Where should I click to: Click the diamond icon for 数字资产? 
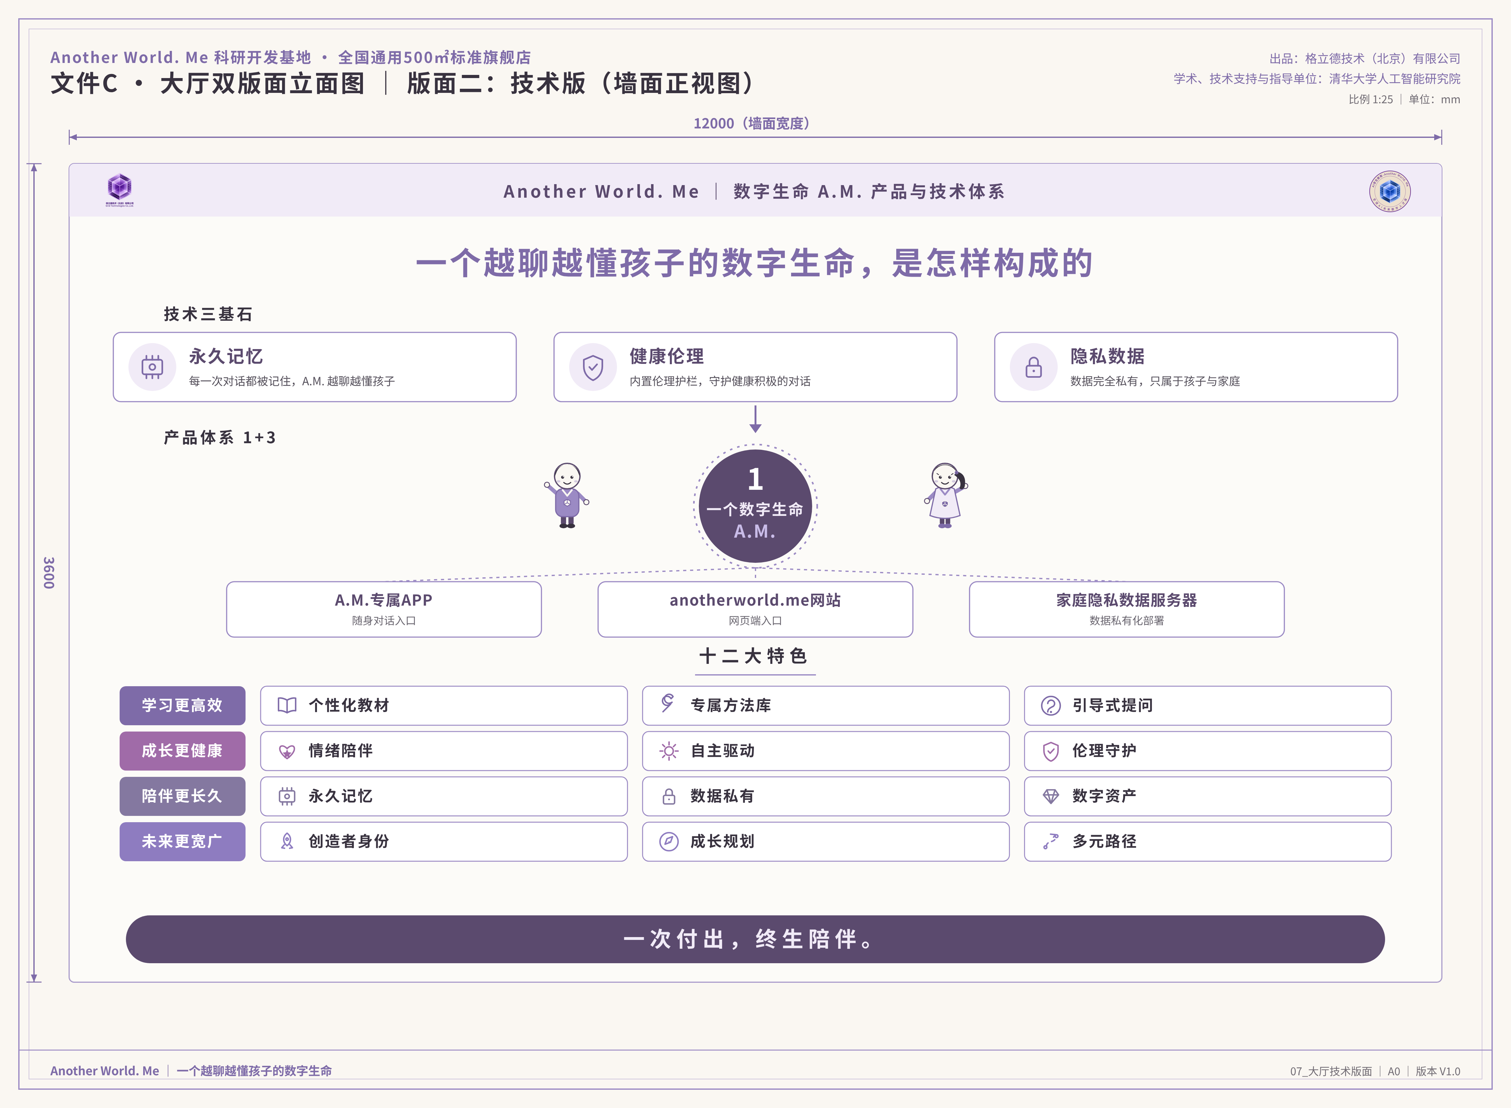click(1051, 796)
